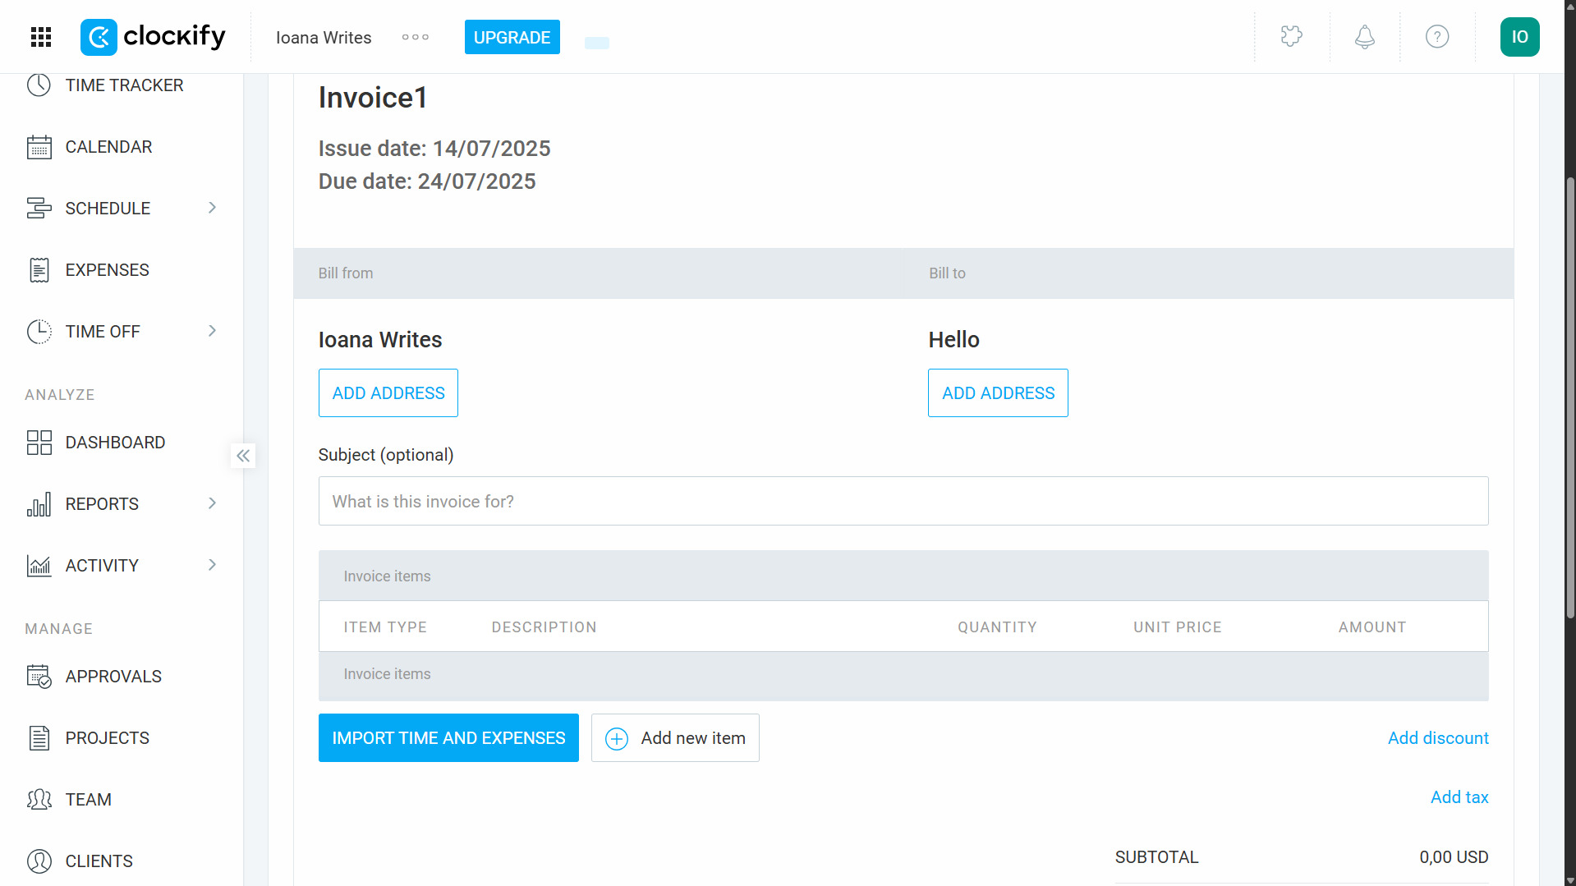Click the Add discount link
Image resolution: width=1576 pixels, height=886 pixels.
pyautogui.click(x=1437, y=737)
